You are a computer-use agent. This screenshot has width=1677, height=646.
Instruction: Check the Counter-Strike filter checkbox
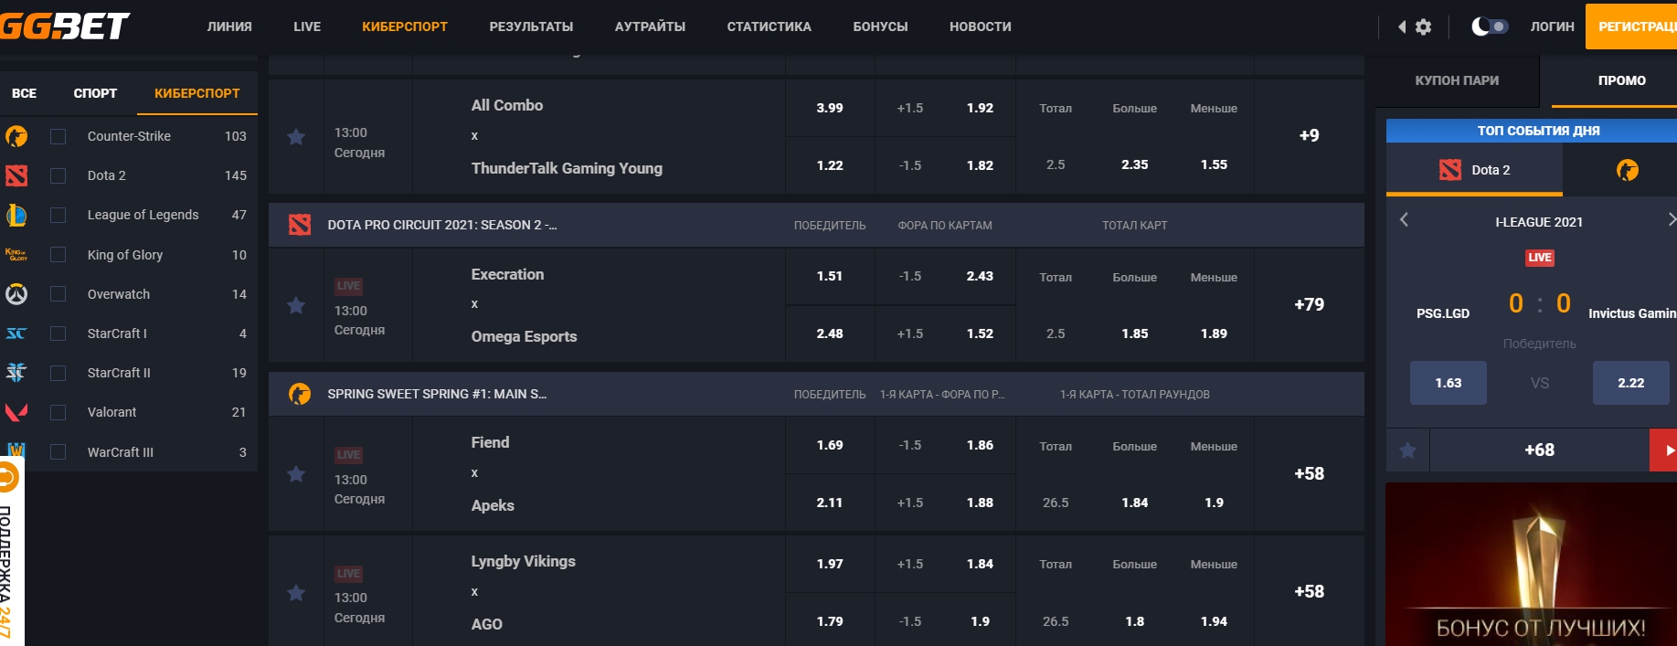click(58, 136)
